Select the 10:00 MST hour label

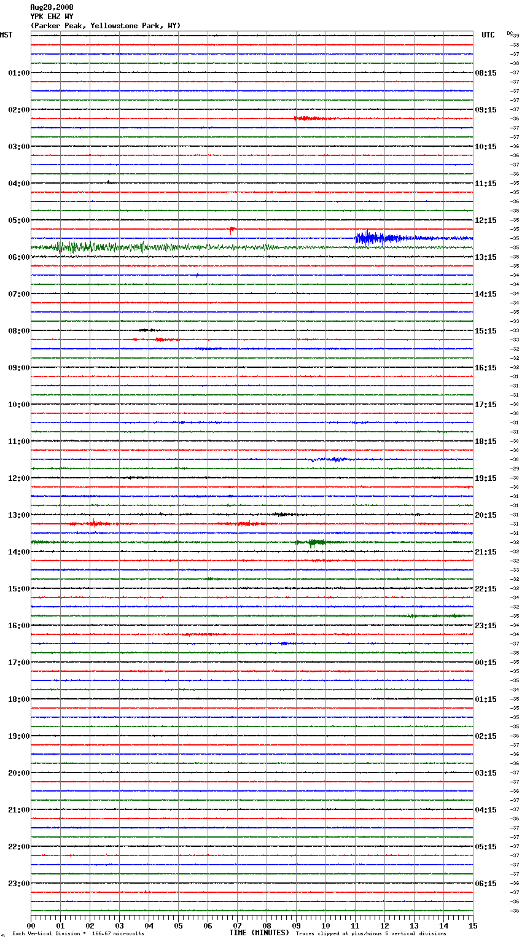click(19, 405)
